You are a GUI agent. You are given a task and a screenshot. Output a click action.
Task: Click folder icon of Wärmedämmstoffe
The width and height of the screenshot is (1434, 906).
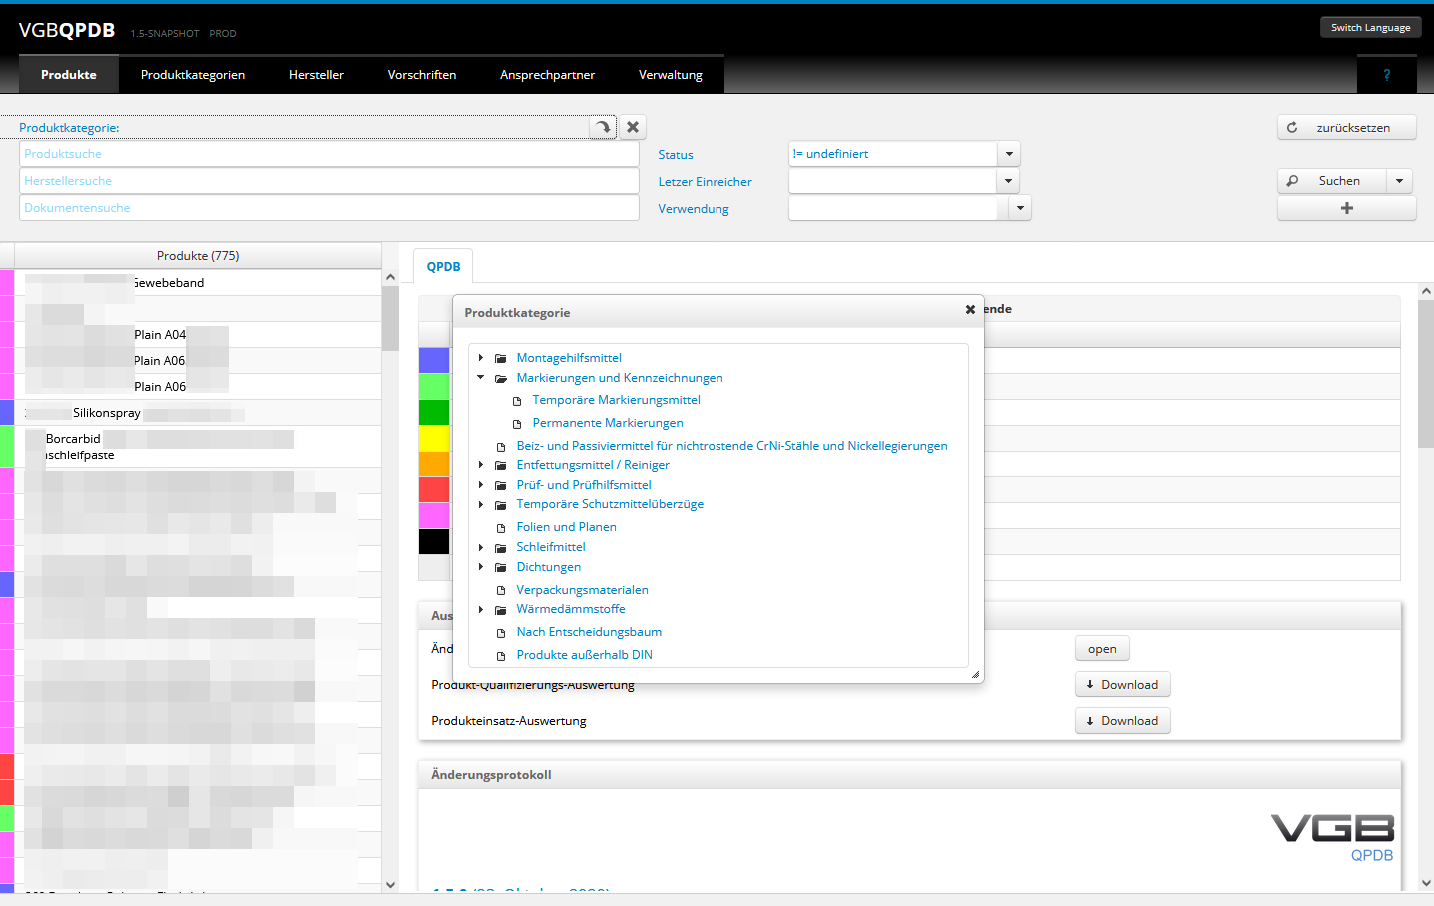tap(501, 610)
